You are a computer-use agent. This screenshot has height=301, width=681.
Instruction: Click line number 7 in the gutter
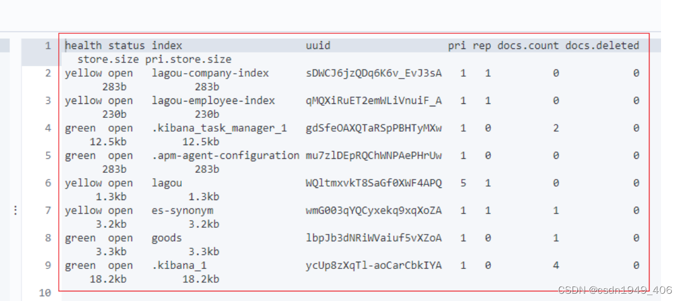48,210
